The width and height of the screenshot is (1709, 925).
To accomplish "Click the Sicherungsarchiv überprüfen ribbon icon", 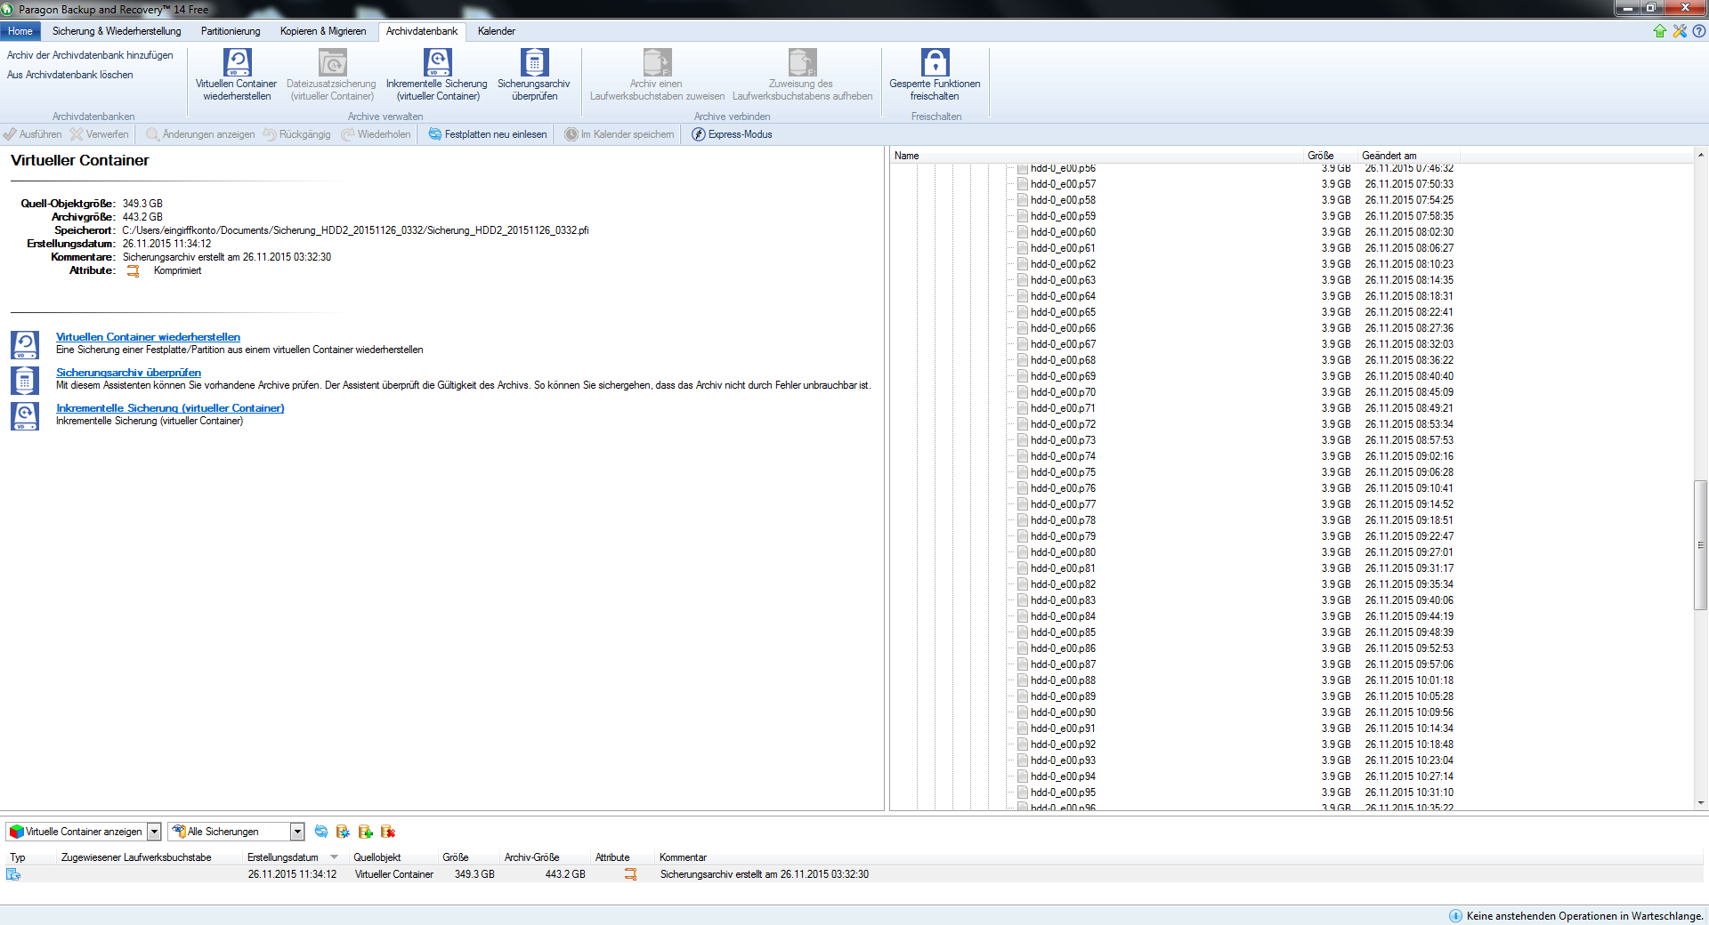I will [x=534, y=62].
